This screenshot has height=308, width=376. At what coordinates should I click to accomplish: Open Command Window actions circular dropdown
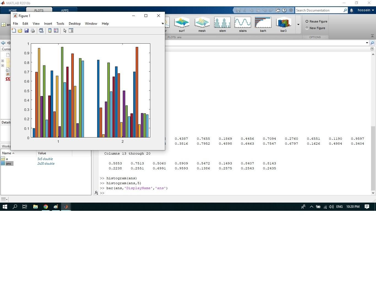(x=372, y=49)
